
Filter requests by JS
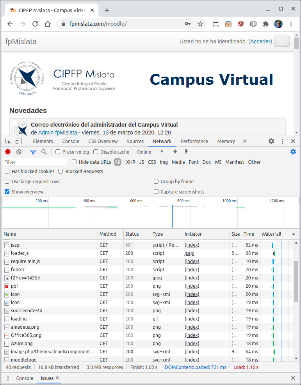tap(142, 162)
